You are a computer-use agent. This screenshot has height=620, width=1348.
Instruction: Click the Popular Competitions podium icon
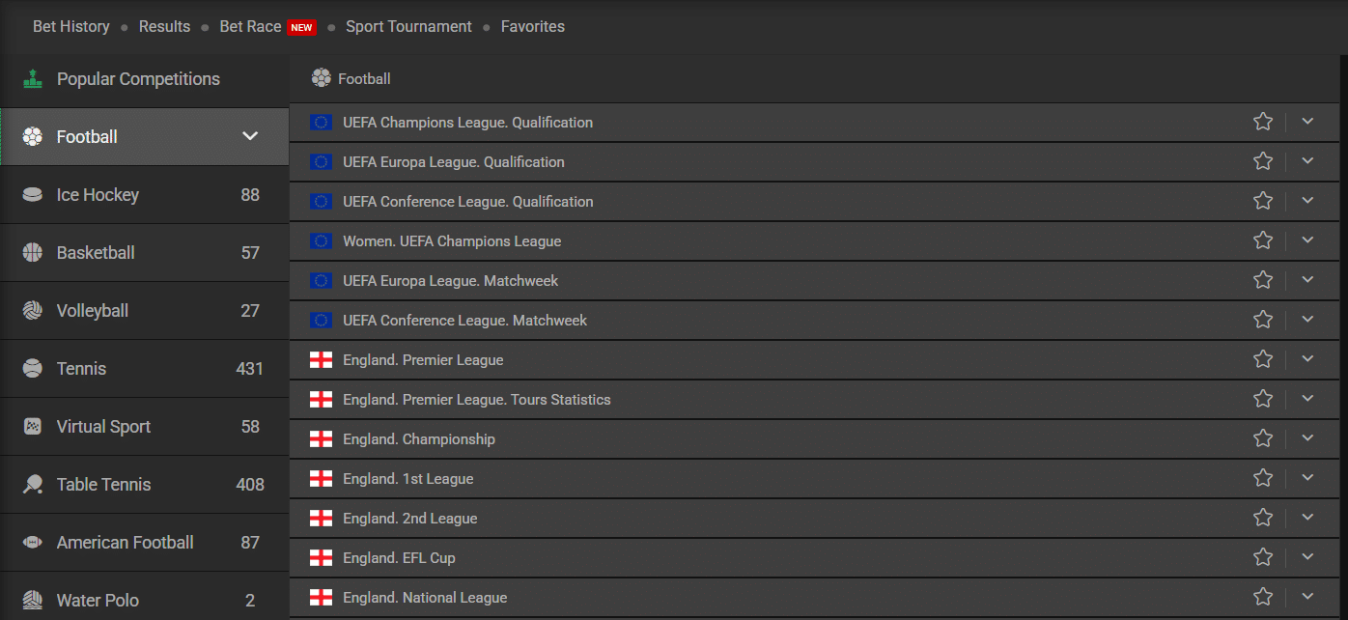(x=32, y=78)
